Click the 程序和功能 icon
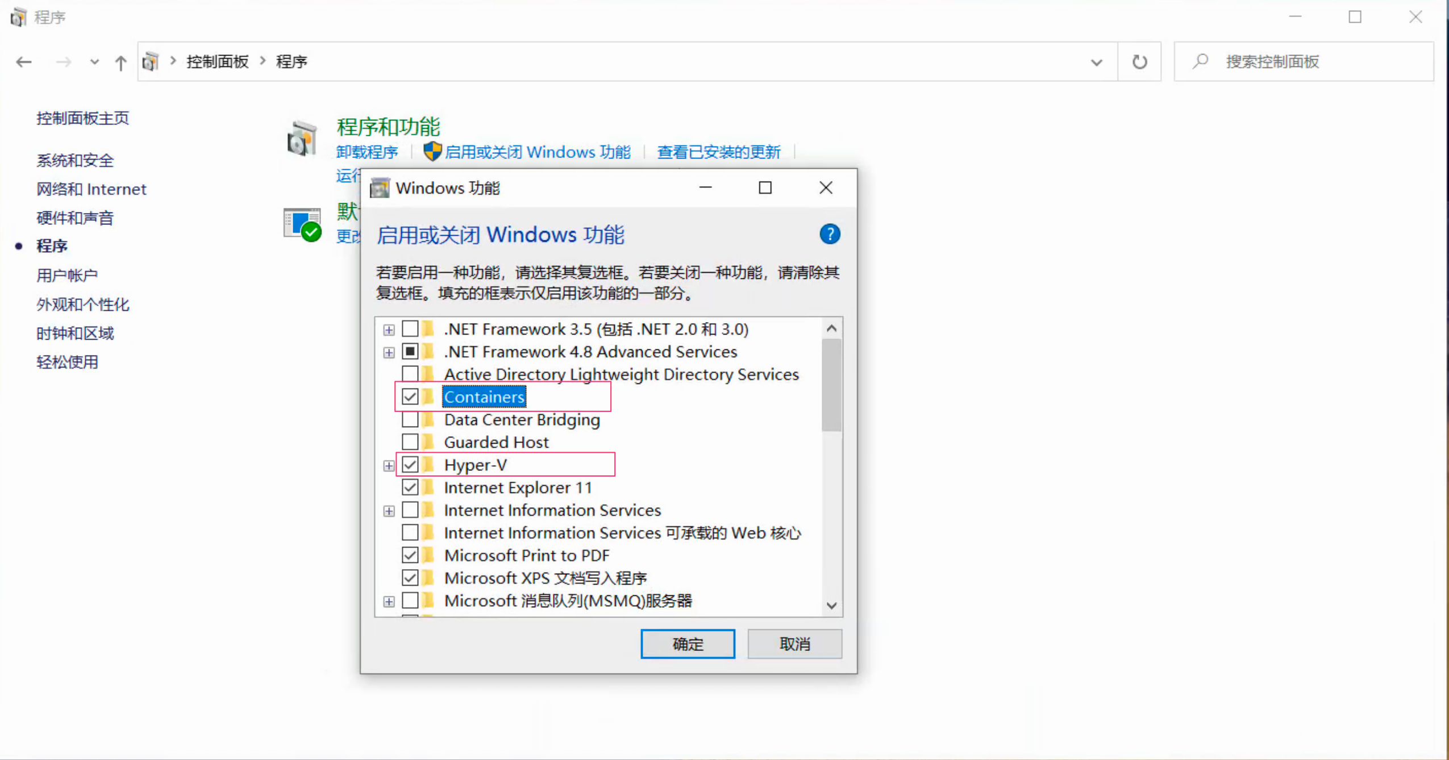Screen dimensions: 1449x760 click(302, 138)
